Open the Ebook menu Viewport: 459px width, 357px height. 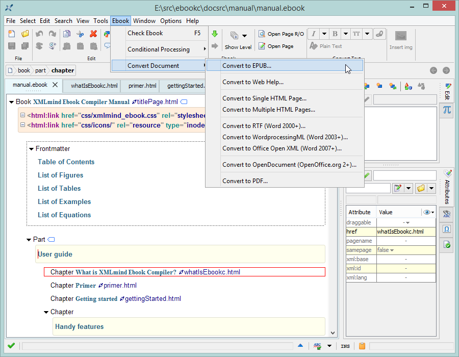[120, 21]
